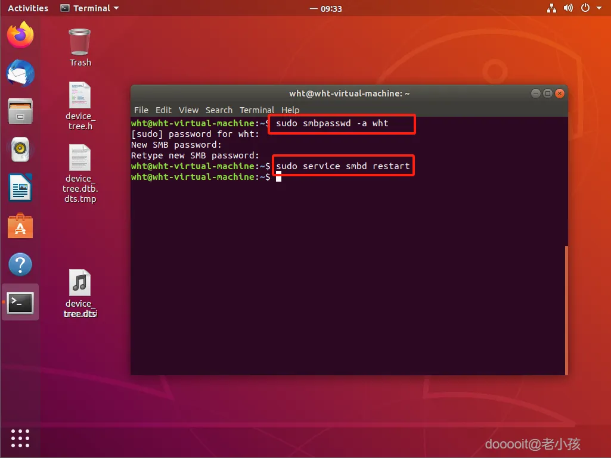Open the clock showing 09:33
This screenshot has height=458, width=611.
326,8
